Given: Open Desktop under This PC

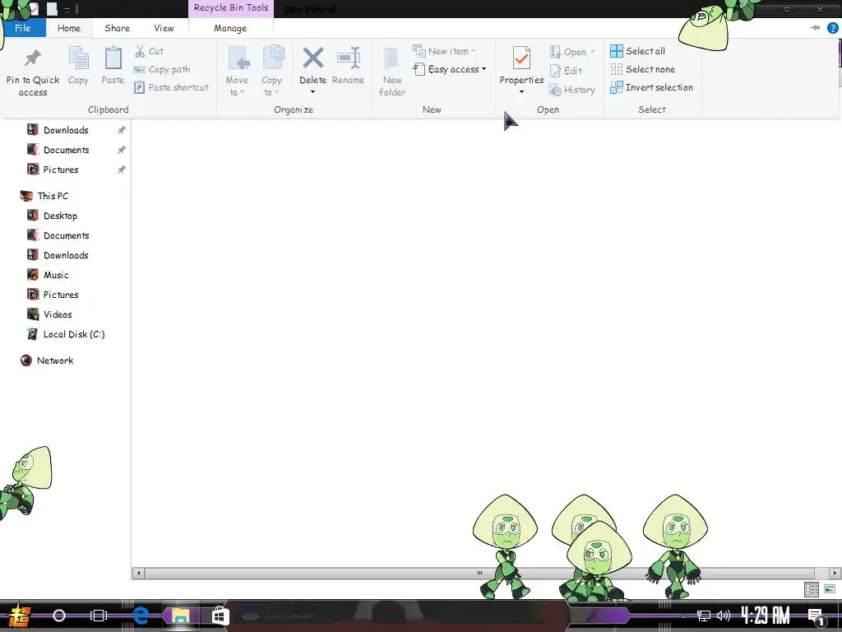Looking at the screenshot, I should (x=60, y=216).
